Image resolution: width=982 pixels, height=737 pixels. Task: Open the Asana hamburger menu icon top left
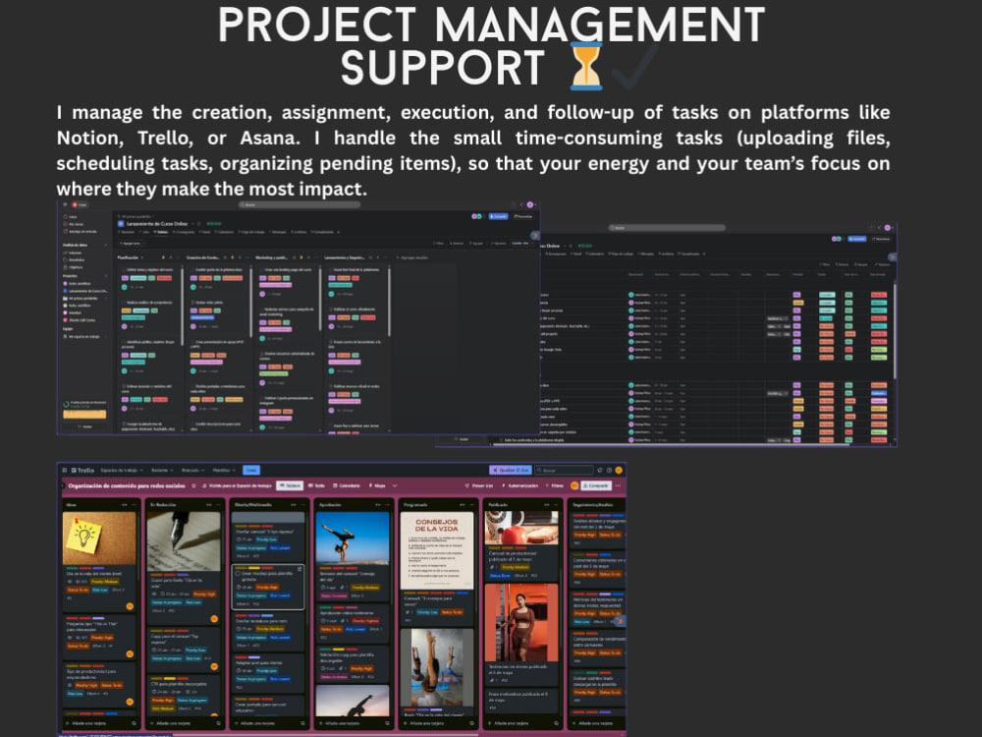(65, 205)
